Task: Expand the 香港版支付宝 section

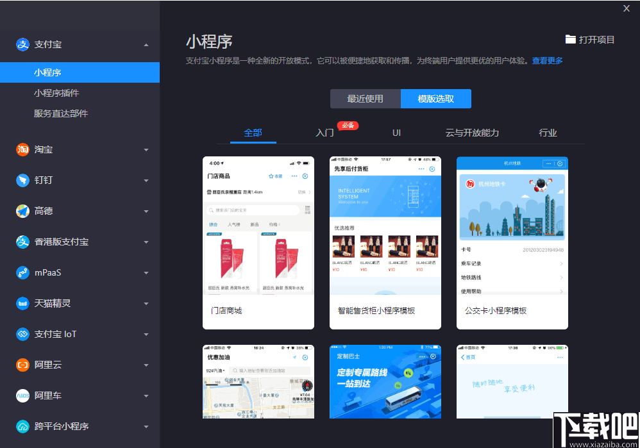Action: [x=146, y=242]
